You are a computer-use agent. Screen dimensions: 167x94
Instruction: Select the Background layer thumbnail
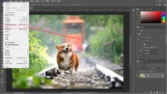(142, 76)
